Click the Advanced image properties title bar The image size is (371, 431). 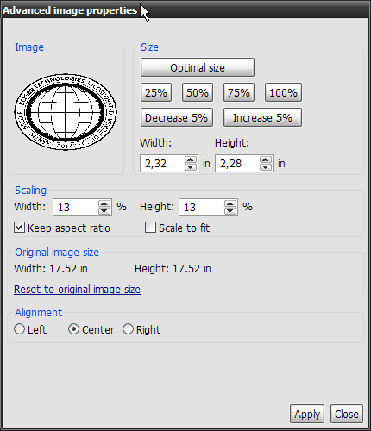click(185, 10)
